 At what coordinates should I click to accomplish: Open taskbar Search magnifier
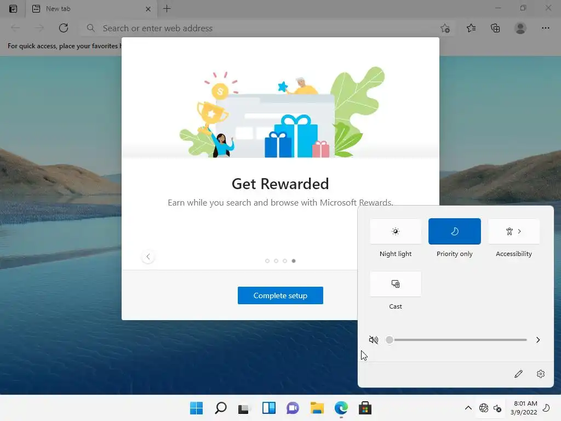click(221, 408)
